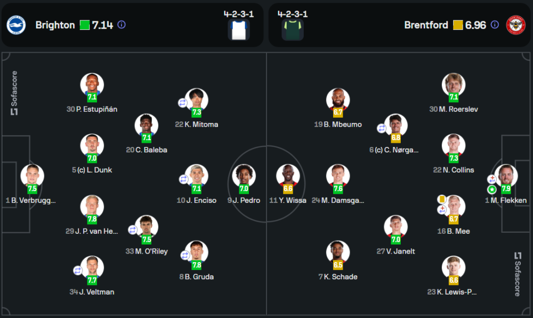Viewport: 533px width, 318px height.
Task: Select Y. Wissa's player photo
Action: point(288,175)
